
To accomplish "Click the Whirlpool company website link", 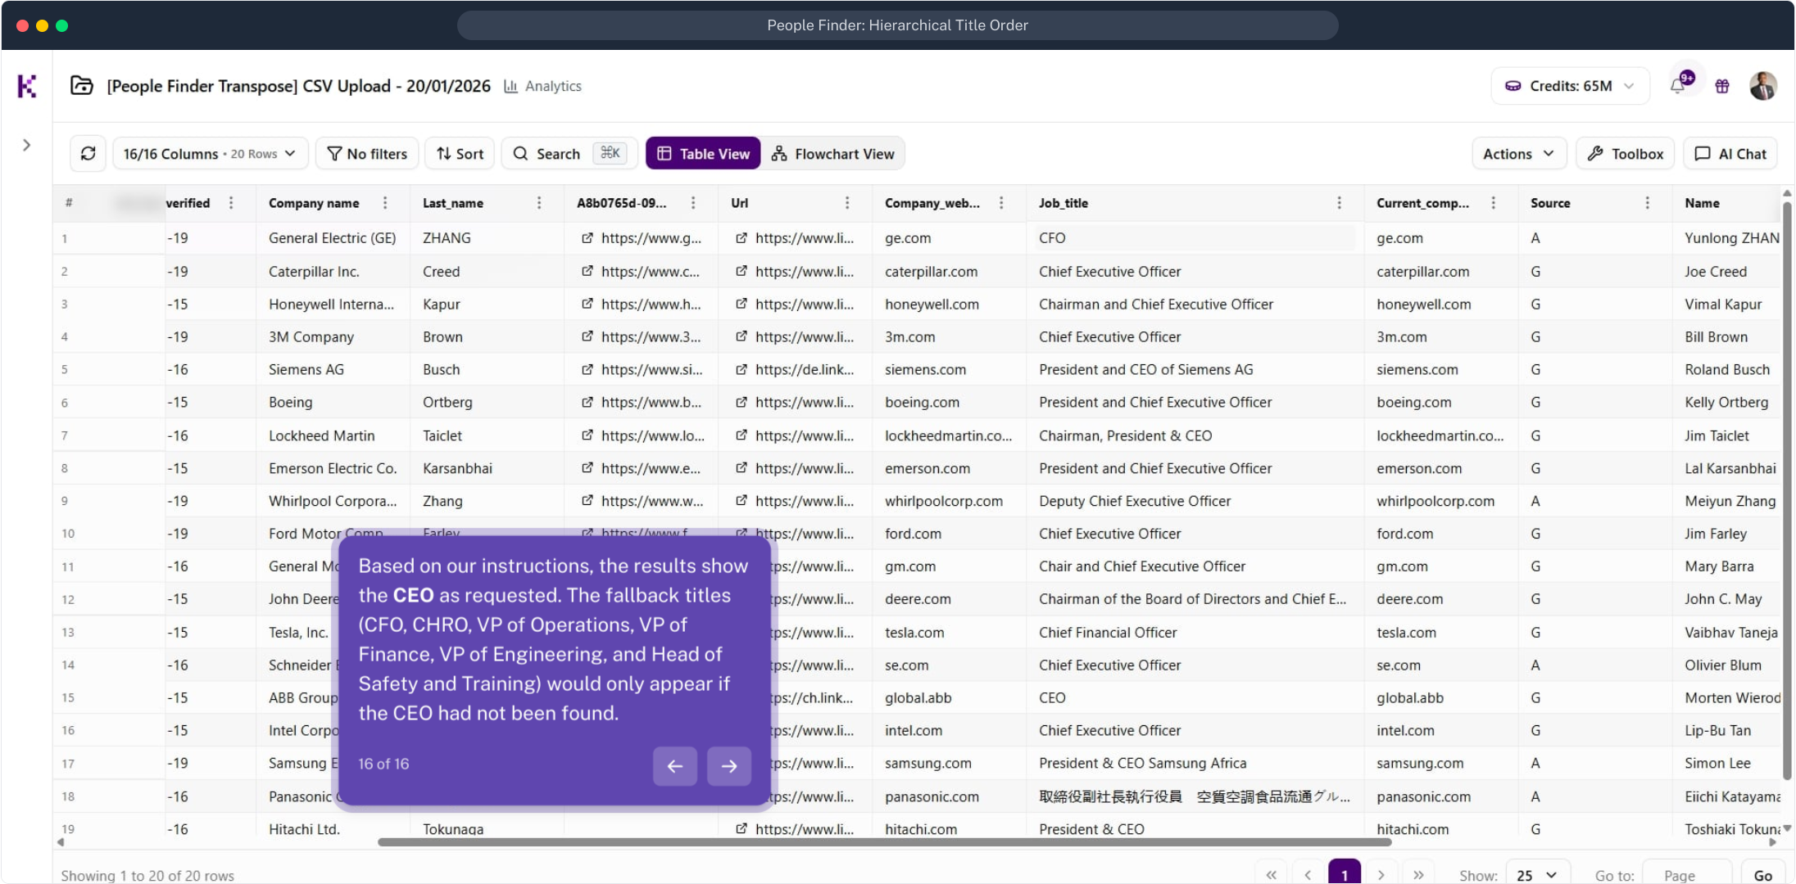I will click(x=642, y=501).
